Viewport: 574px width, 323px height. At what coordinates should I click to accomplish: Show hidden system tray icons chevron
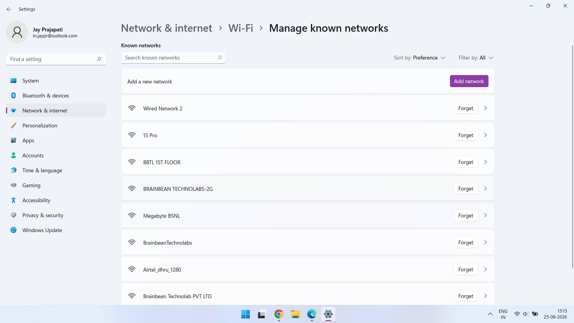tap(490, 314)
